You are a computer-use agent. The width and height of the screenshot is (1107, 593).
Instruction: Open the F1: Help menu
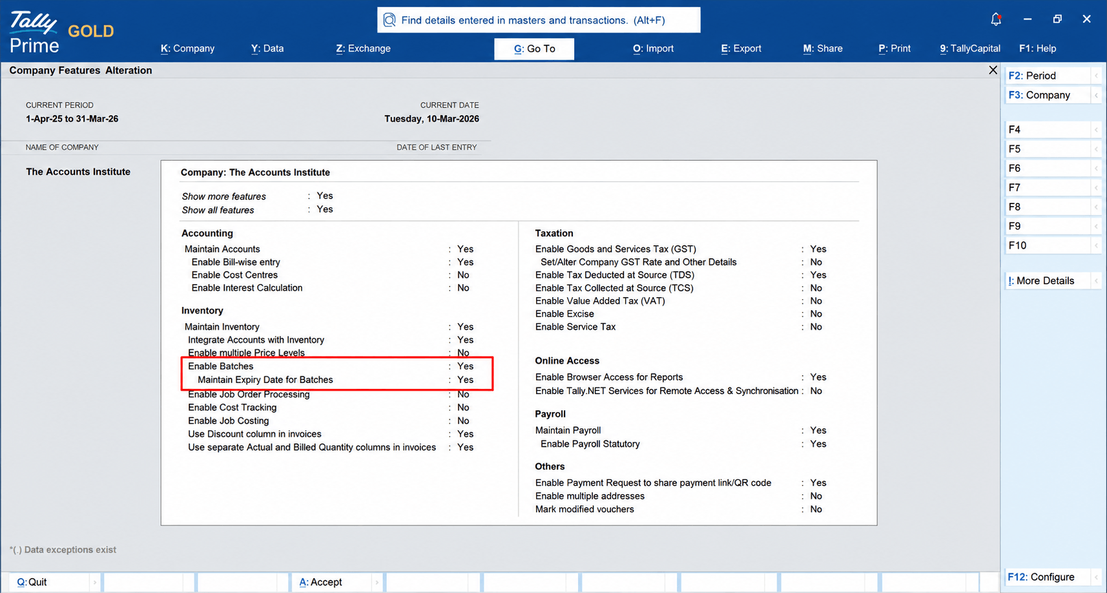(x=1037, y=48)
